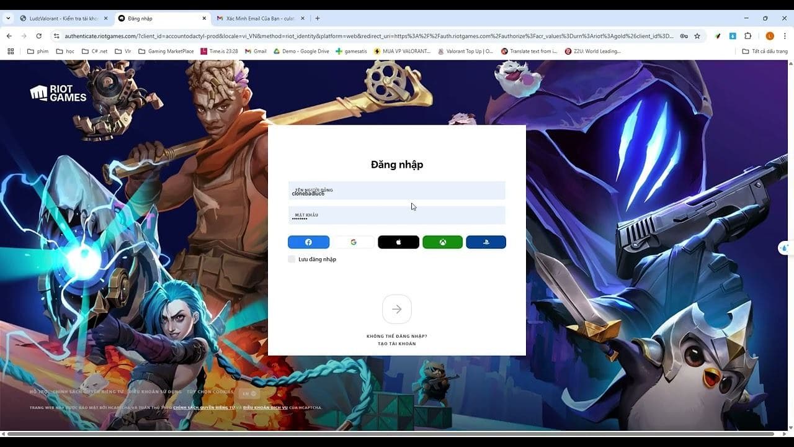Sign in with Google button
This screenshot has width=794, height=447.
354,242
